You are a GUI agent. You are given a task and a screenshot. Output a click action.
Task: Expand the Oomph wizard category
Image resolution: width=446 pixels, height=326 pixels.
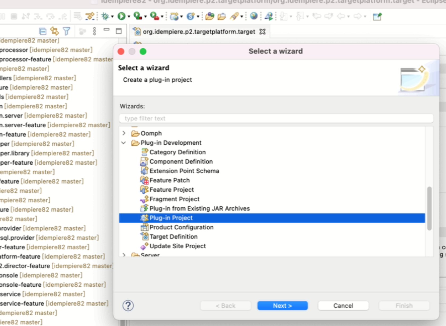click(124, 133)
